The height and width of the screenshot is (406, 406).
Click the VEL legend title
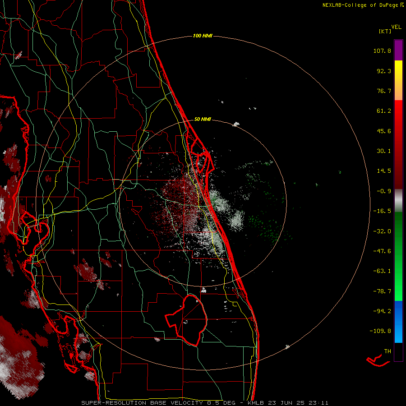click(x=396, y=27)
